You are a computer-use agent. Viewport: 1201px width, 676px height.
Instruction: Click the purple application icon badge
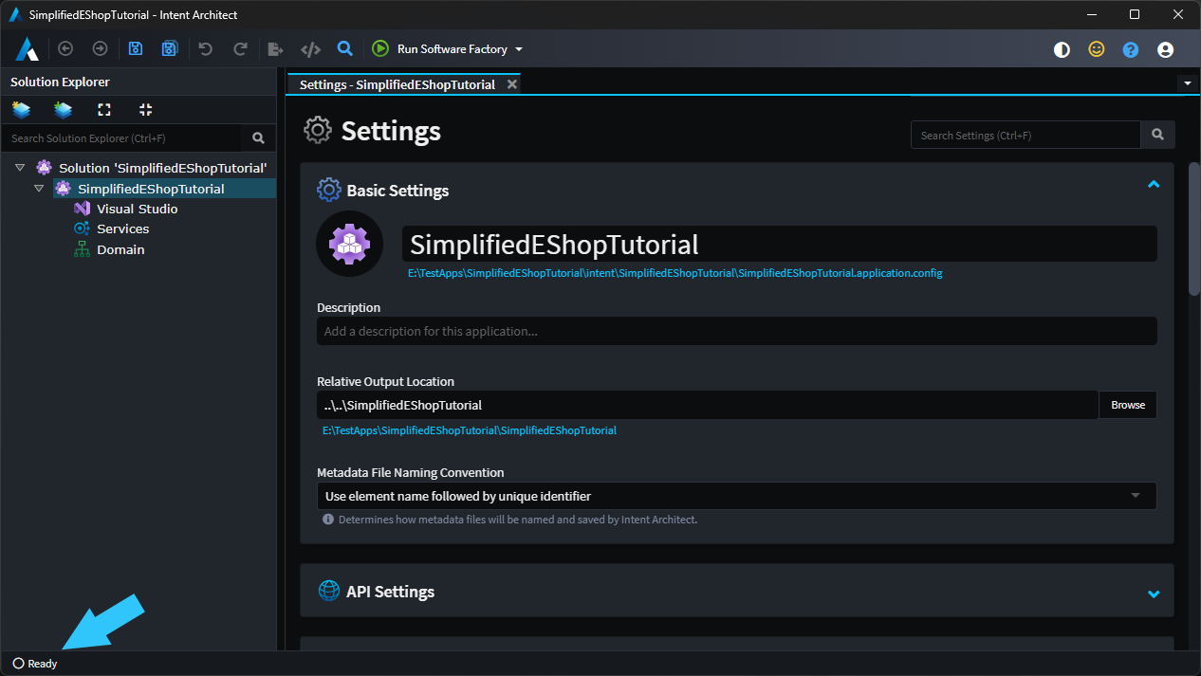click(x=349, y=245)
